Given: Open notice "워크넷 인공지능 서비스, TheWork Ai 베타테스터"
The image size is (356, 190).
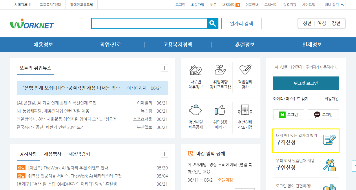Looking at the screenshot, I should click(75, 176).
